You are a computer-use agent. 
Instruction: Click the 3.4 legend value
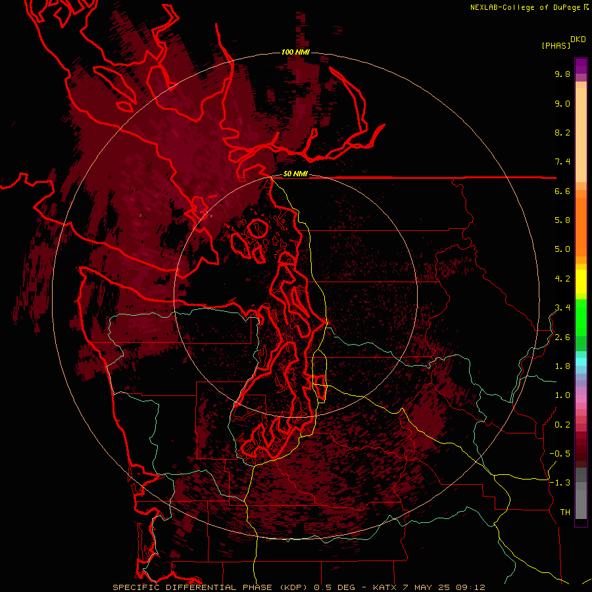pyautogui.click(x=562, y=308)
